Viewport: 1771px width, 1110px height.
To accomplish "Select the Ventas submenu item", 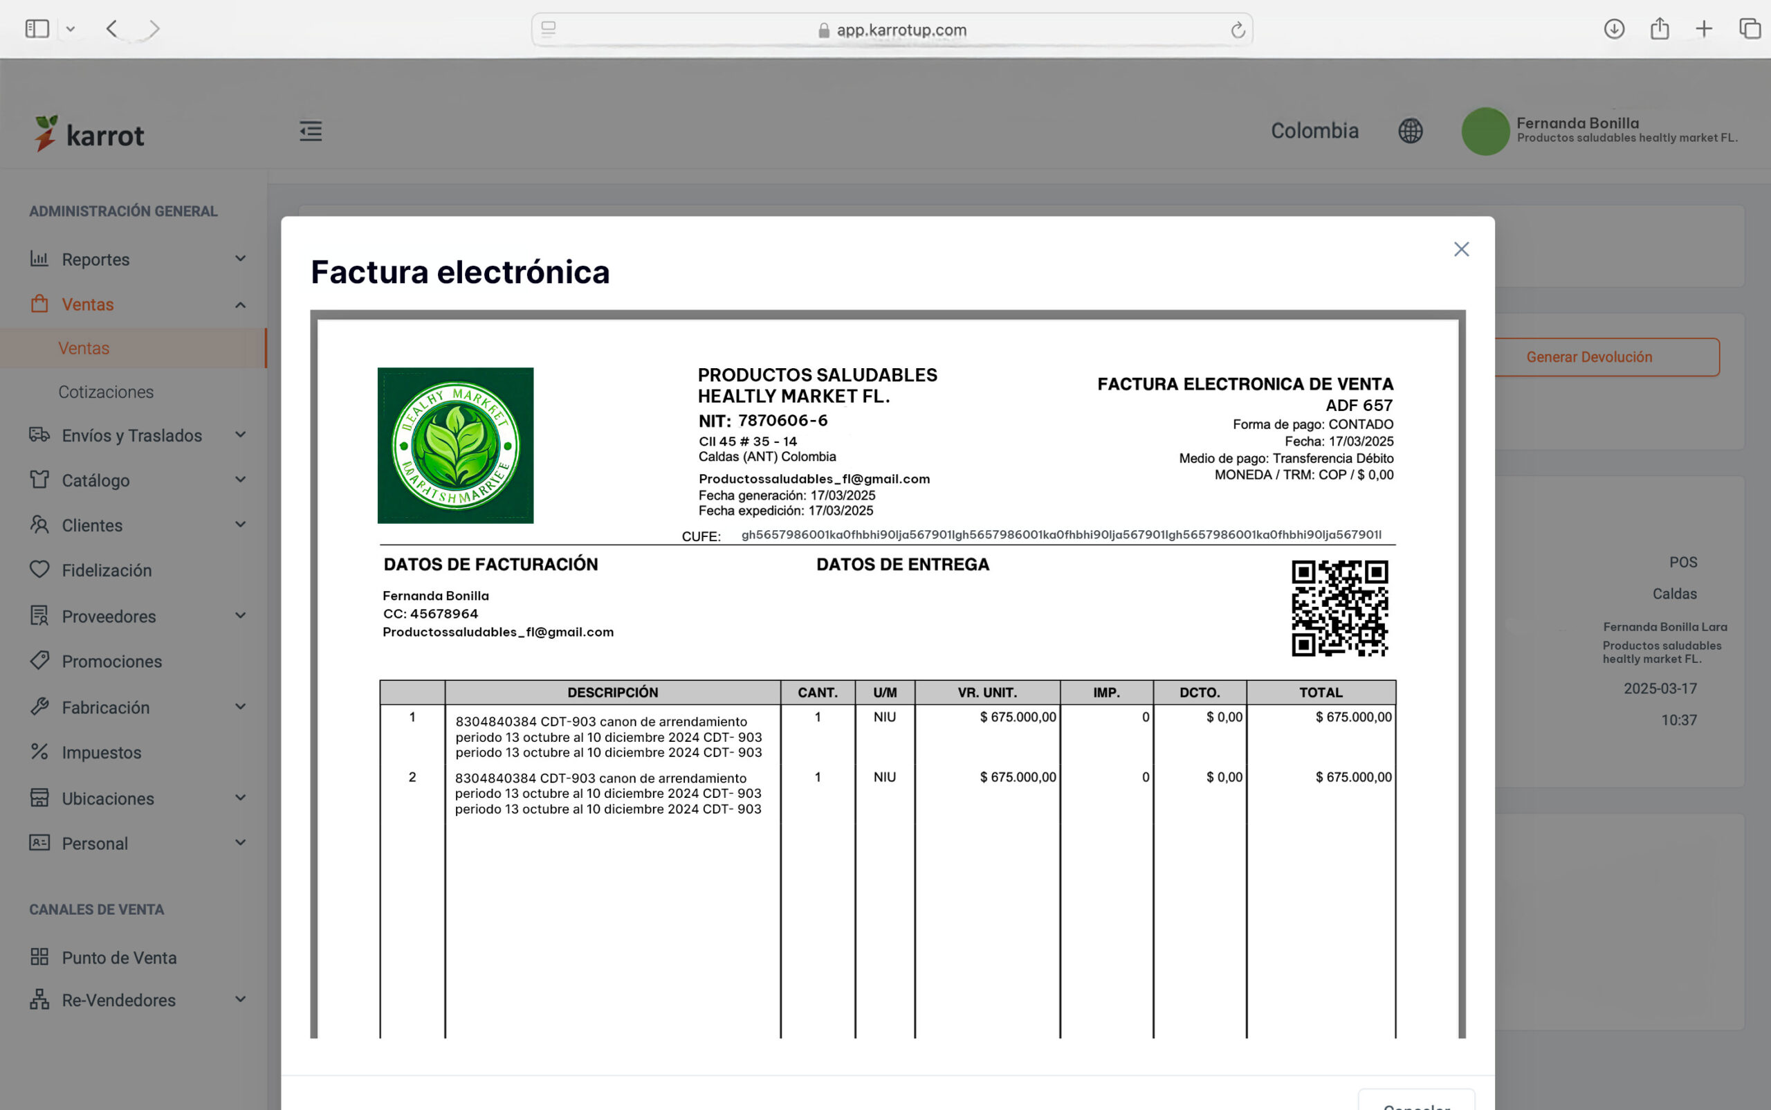I will click(x=84, y=348).
